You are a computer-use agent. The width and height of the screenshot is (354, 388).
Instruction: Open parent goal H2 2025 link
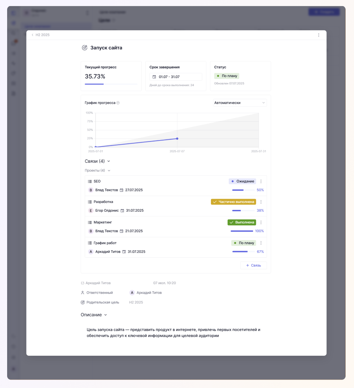click(x=136, y=302)
